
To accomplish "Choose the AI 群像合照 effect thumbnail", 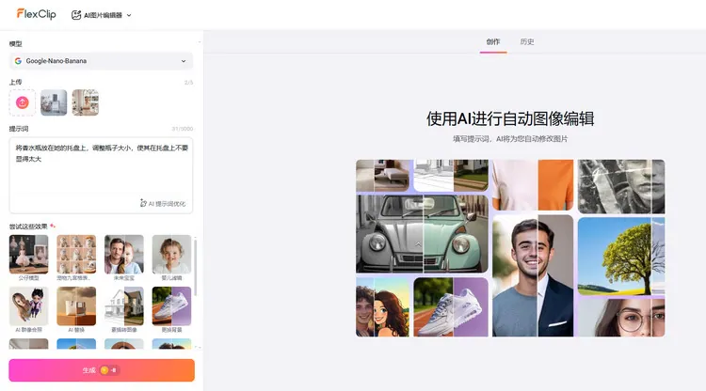I will tap(28, 306).
